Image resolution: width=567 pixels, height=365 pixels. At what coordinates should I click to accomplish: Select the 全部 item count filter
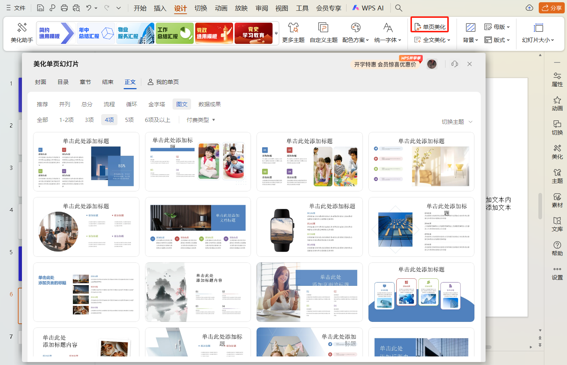pyautogui.click(x=42, y=120)
